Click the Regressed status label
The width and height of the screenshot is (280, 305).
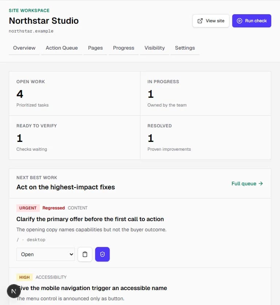[54, 208]
